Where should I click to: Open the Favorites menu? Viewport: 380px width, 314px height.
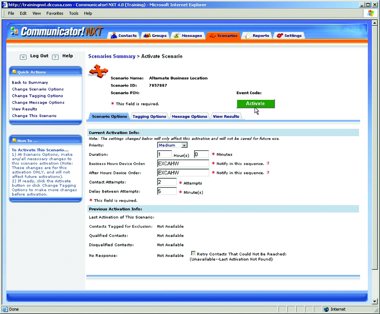pyautogui.click(x=55, y=13)
